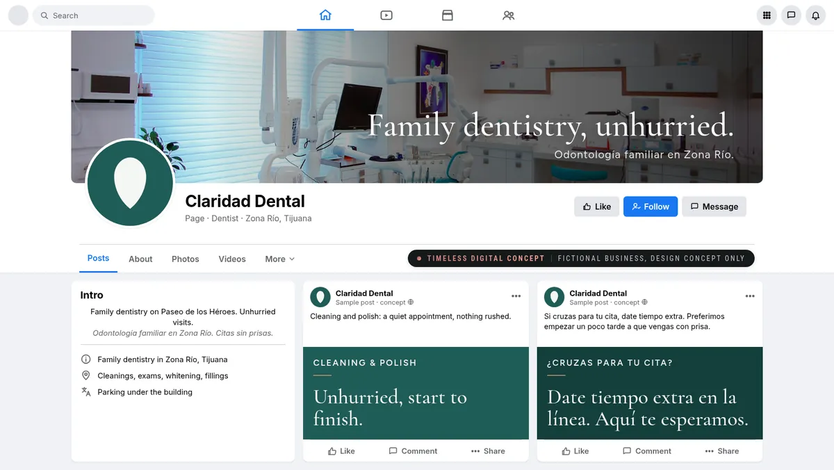This screenshot has height=470, width=834.
Task: Follow the Claridad Dental page
Action: 651,206
